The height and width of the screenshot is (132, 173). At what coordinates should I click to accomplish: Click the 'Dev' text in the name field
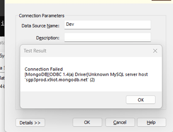69,24
